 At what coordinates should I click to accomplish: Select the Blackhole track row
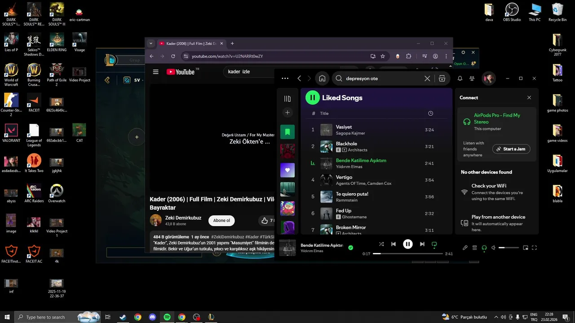coord(377,147)
